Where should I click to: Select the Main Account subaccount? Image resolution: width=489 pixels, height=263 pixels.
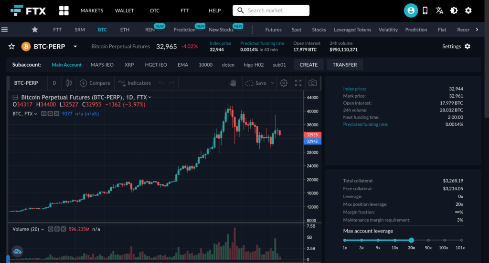click(66, 65)
